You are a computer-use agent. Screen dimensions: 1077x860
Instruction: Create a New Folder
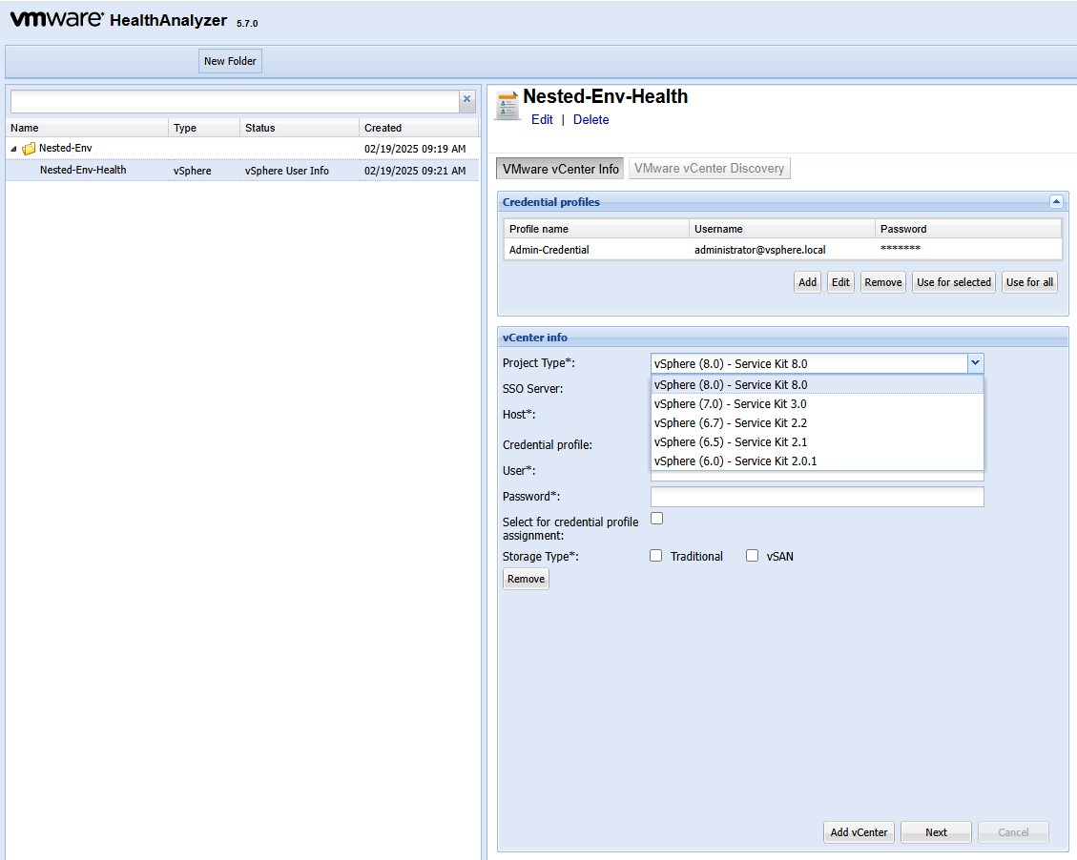[230, 61]
